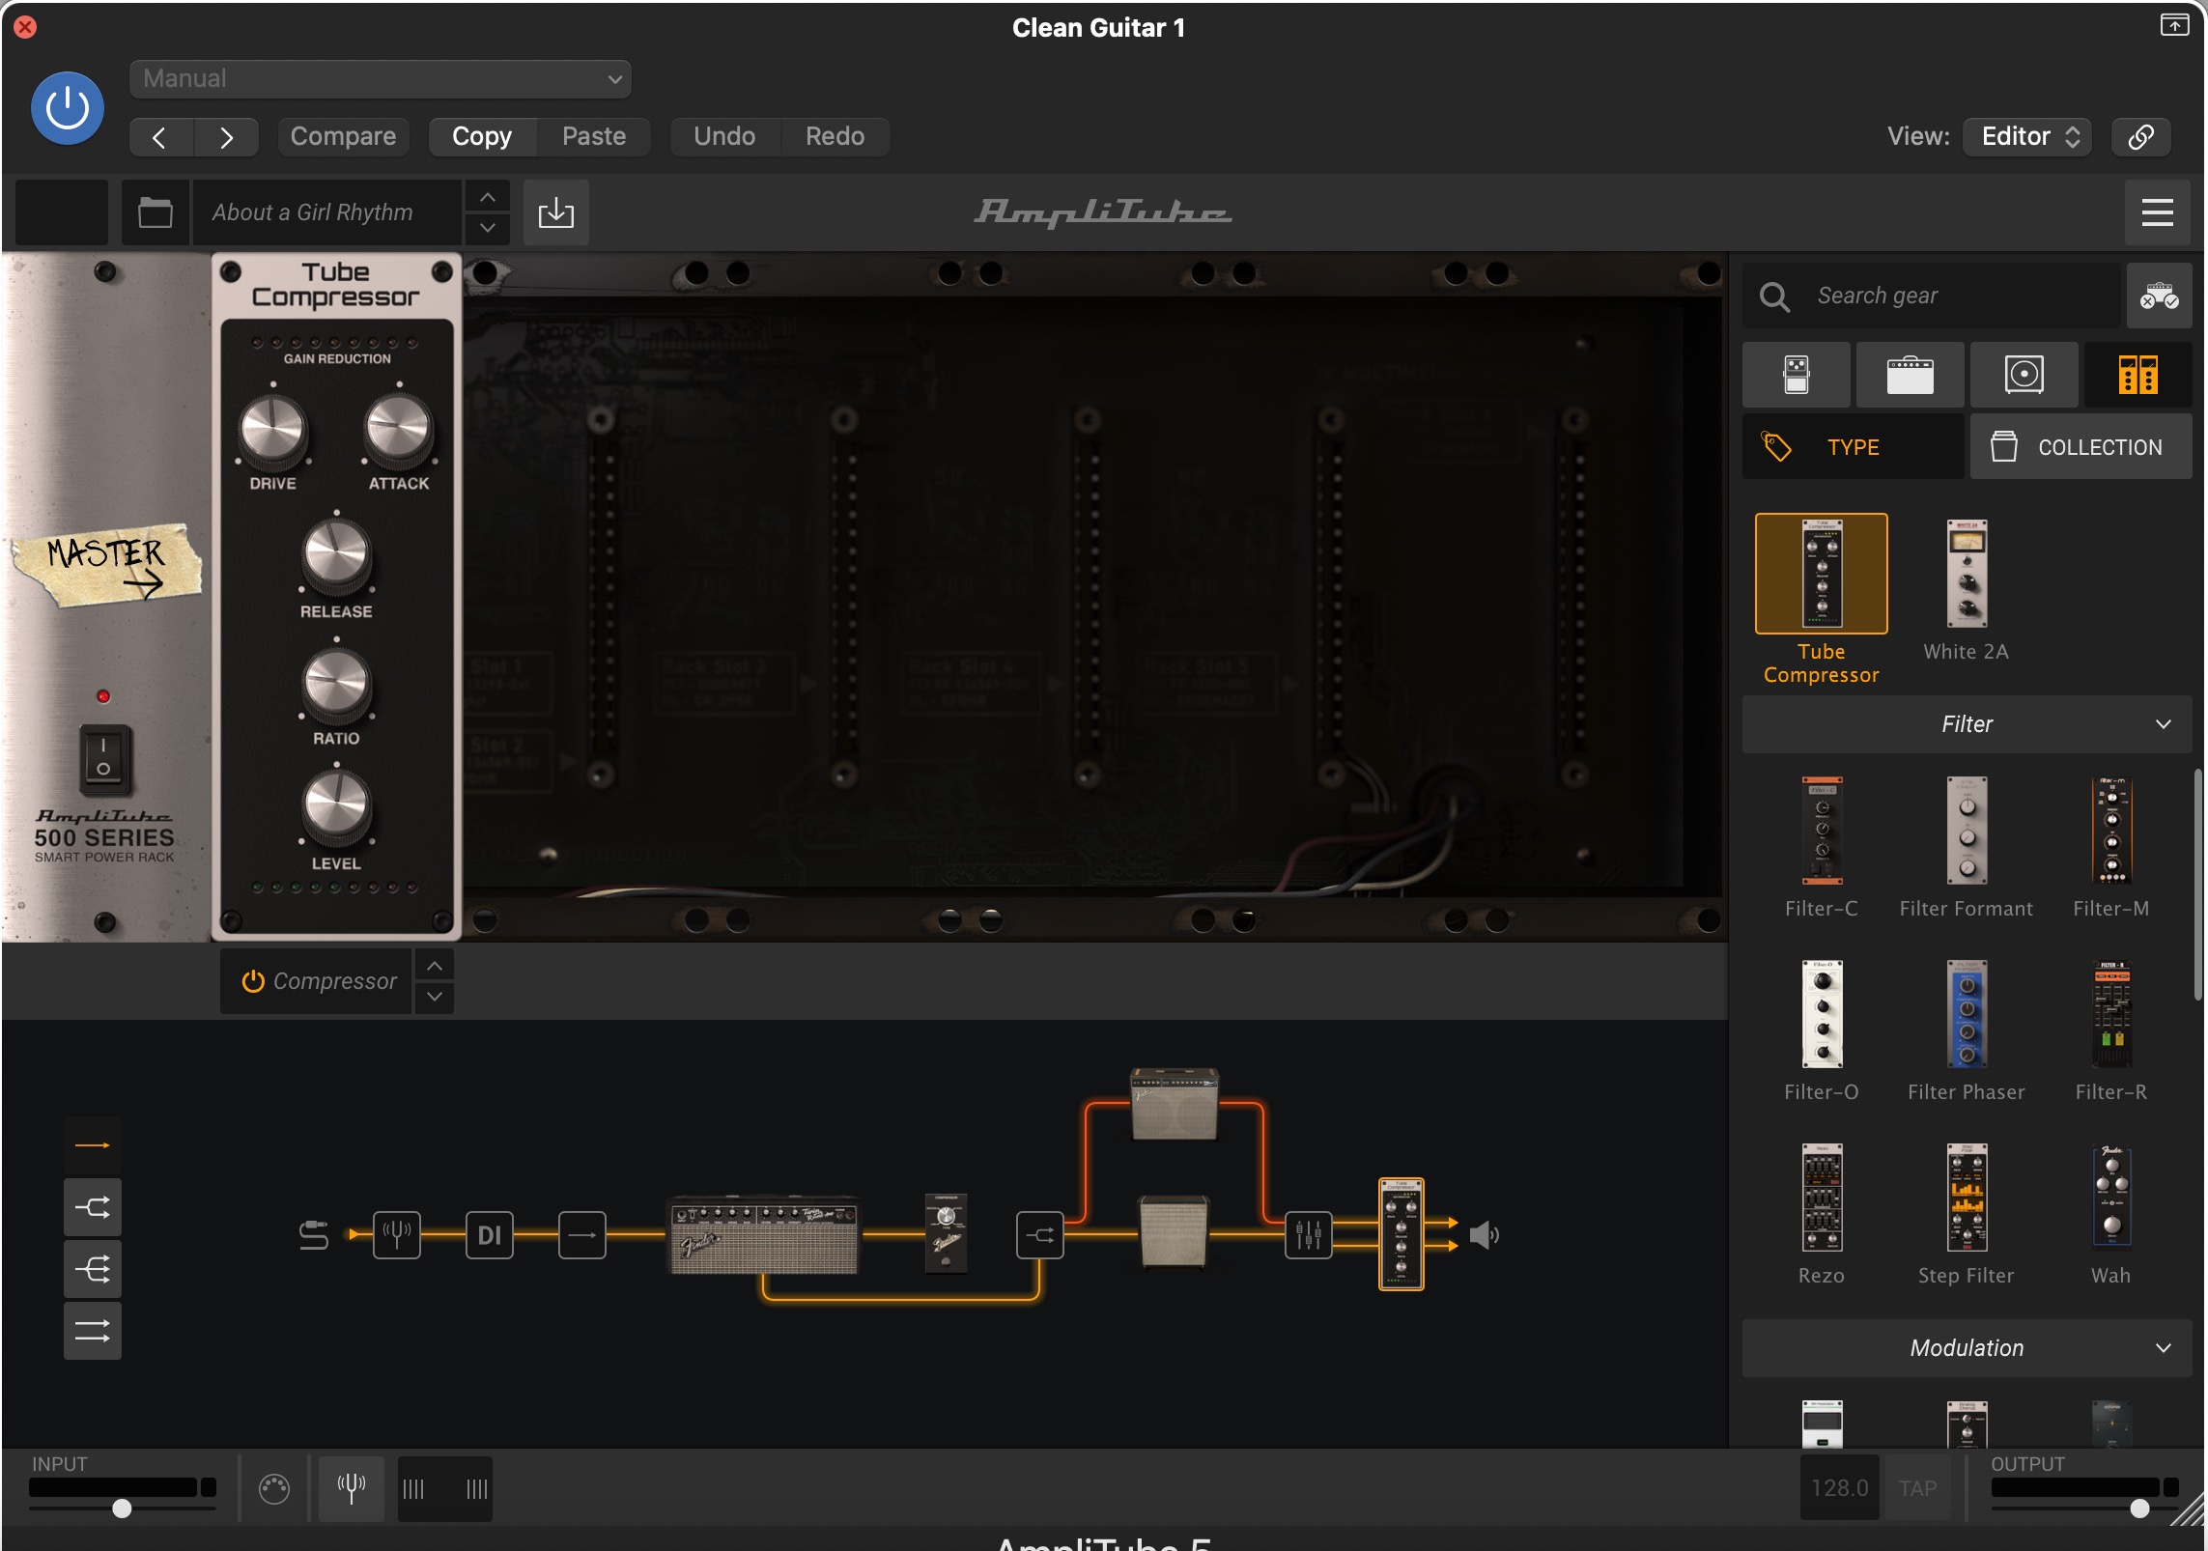Select the dual parallel signal routing

(93, 1331)
